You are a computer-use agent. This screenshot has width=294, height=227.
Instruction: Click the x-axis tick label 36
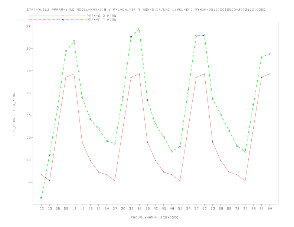pos(139,208)
